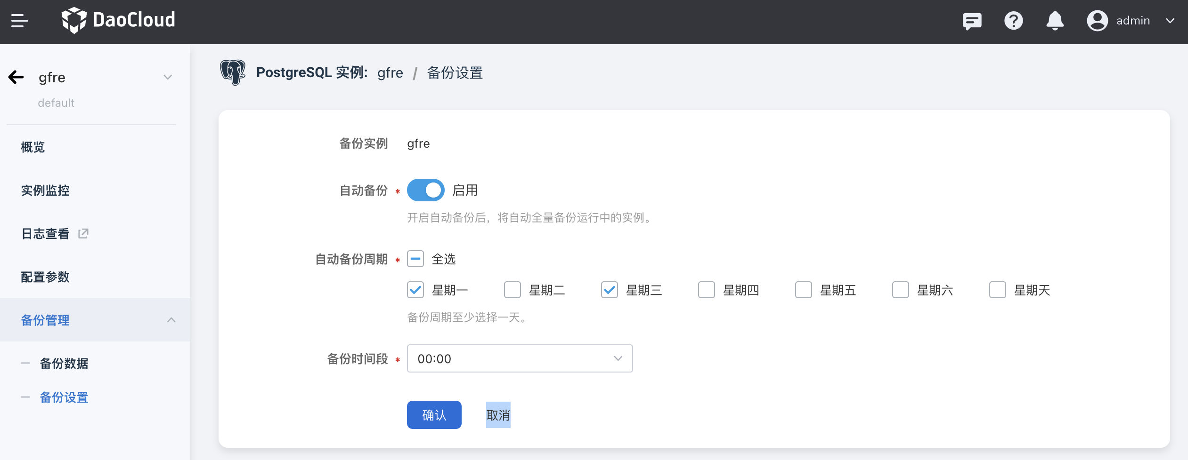Image resolution: width=1188 pixels, height=460 pixels.
Task: Select 实例监控 in the sidebar
Action: [45, 190]
